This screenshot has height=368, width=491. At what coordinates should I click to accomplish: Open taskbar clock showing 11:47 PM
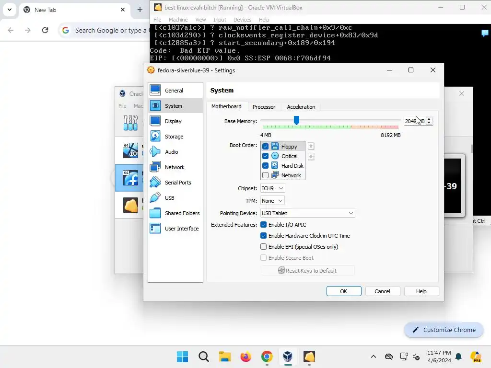439,356
